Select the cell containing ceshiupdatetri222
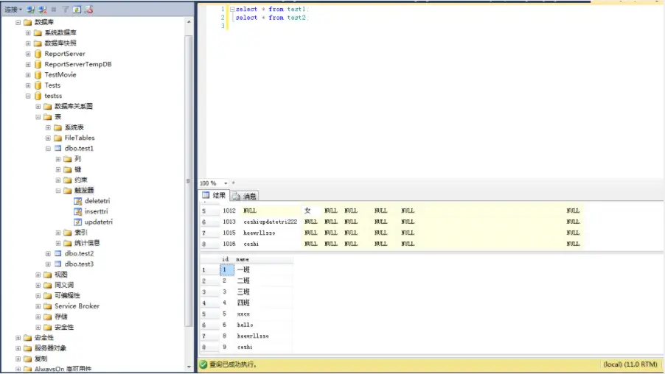Screen dimensions: 665x374 (x=271, y=222)
